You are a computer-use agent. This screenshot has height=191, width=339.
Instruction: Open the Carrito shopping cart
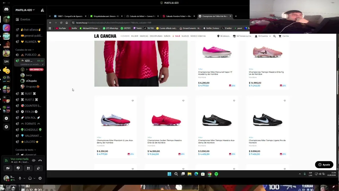284,36
